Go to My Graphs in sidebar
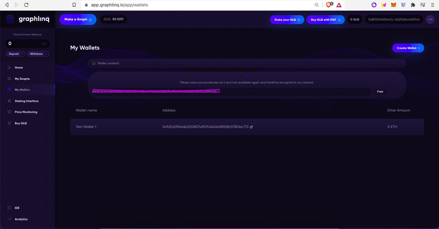Screen dimensions: 439x229 (22, 79)
